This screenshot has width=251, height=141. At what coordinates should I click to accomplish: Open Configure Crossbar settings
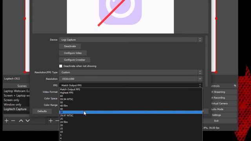click(x=75, y=60)
